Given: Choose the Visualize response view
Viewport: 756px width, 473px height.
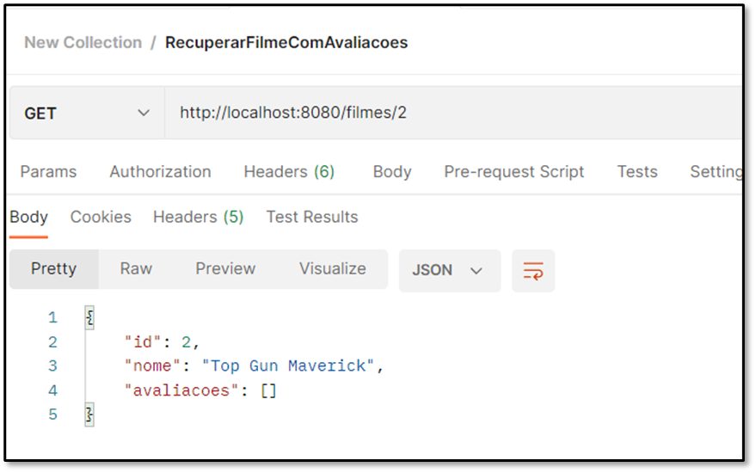Looking at the screenshot, I should coord(332,268).
